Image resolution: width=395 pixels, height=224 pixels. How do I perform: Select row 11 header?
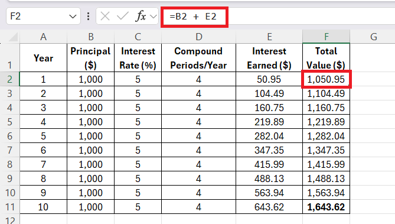point(9,207)
